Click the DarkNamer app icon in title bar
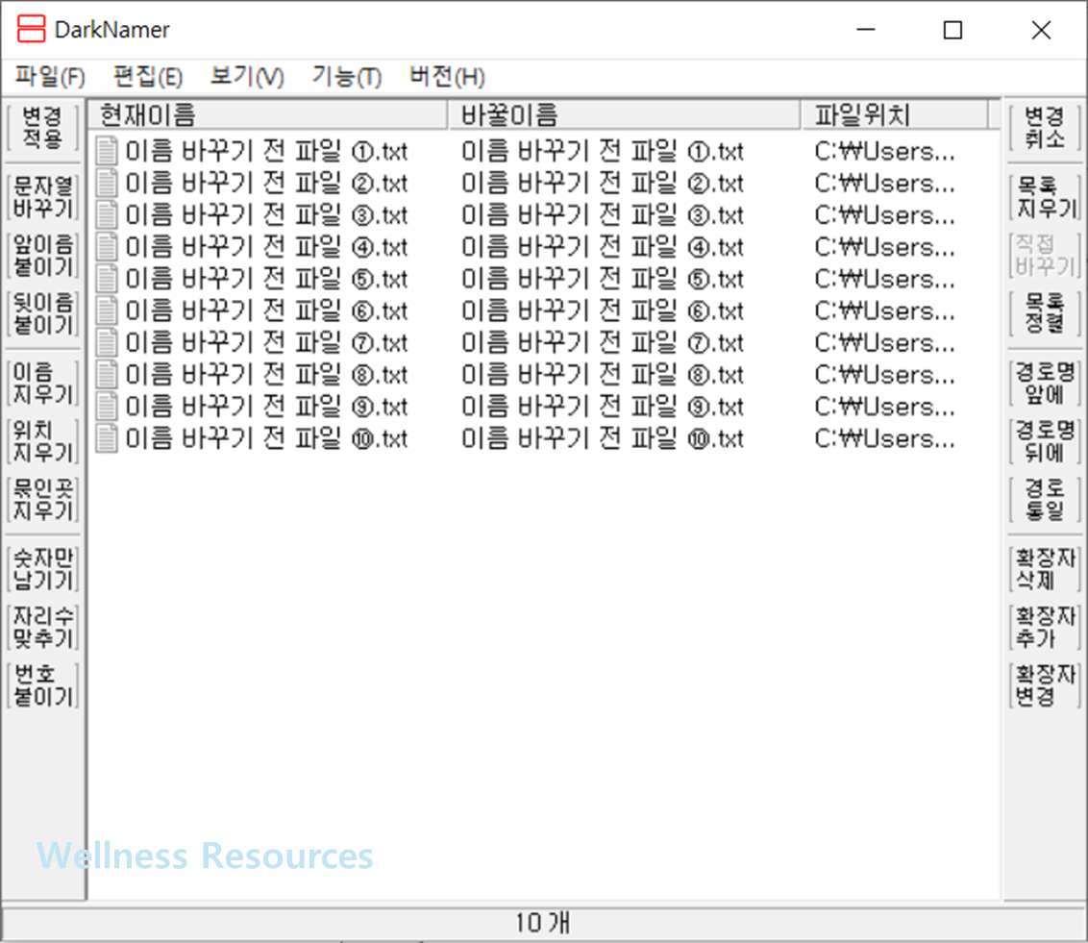The height and width of the screenshot is (943, 1088). click(31, 29)
